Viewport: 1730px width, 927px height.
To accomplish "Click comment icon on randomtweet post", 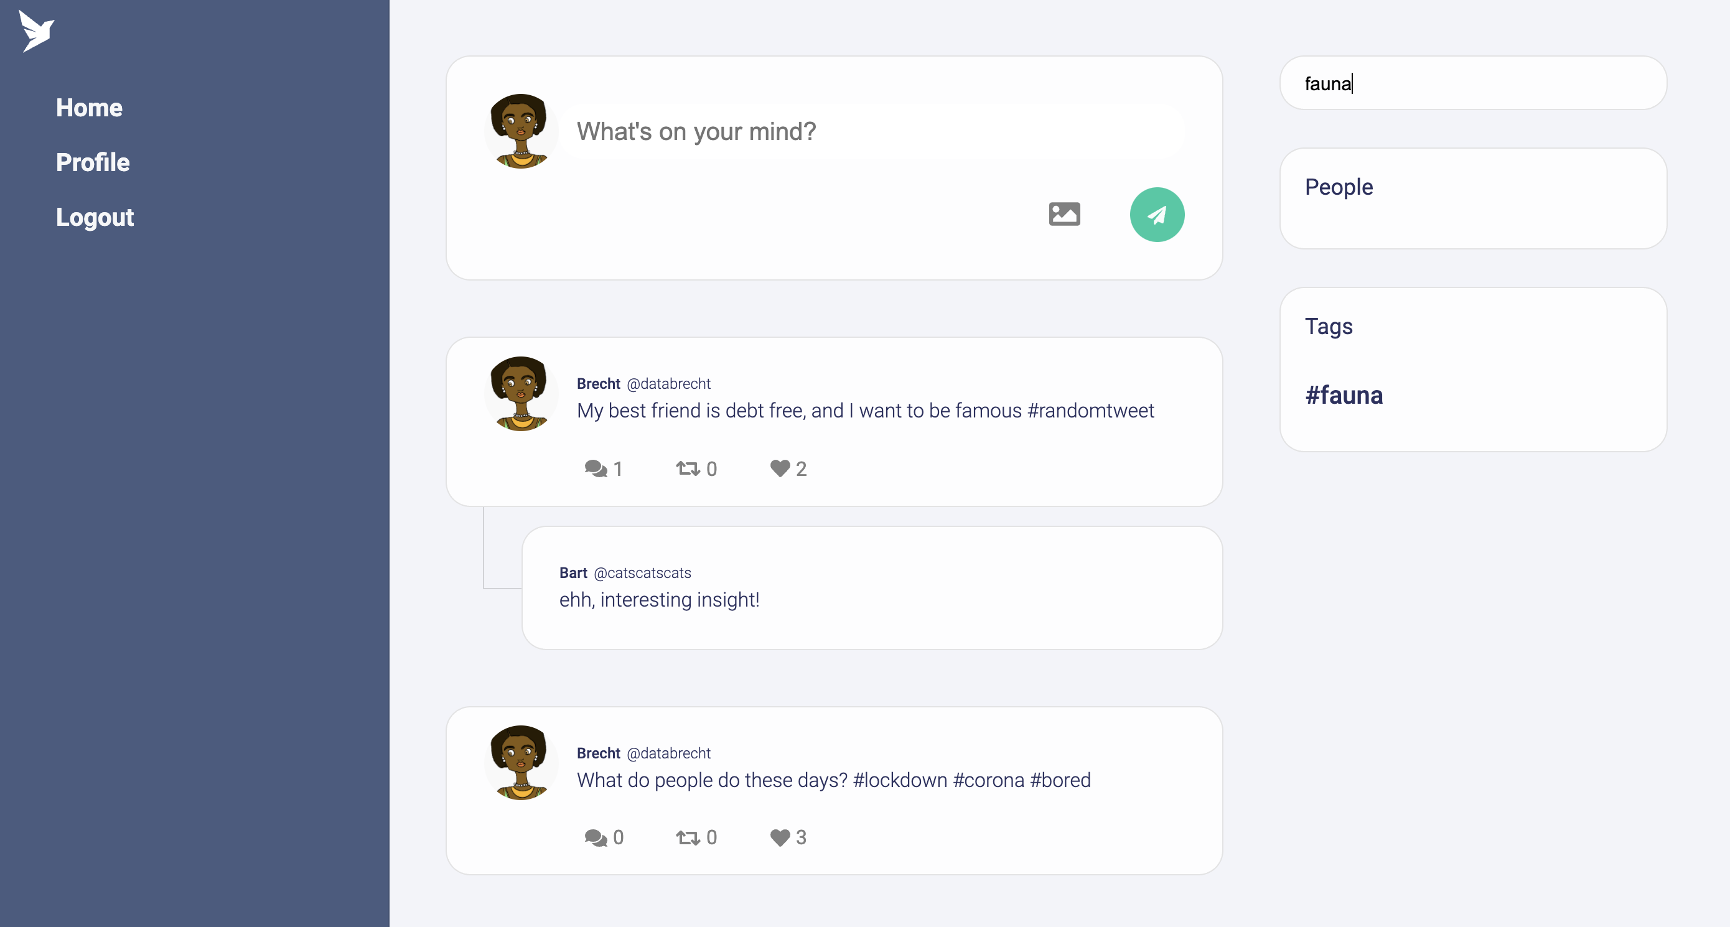I will pyautogui.click(x=595, y=468).
